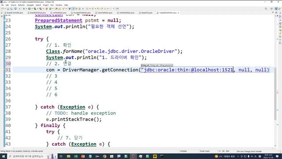The width and height of the screenshot is (282, 159).
Task: Click the TODO comment on line 38
Action: point(81,113)
